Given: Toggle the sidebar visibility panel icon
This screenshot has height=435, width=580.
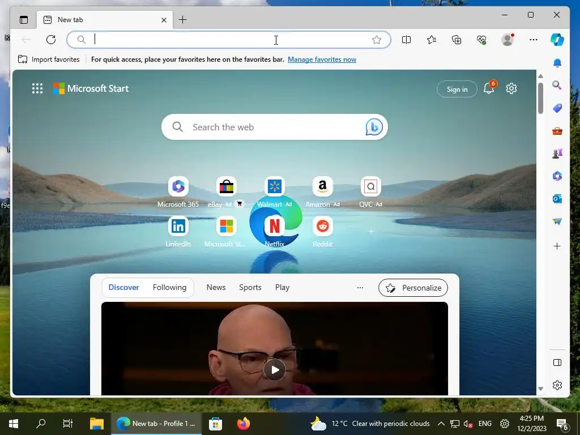Looking at the screenshot, I should point(557,362).
